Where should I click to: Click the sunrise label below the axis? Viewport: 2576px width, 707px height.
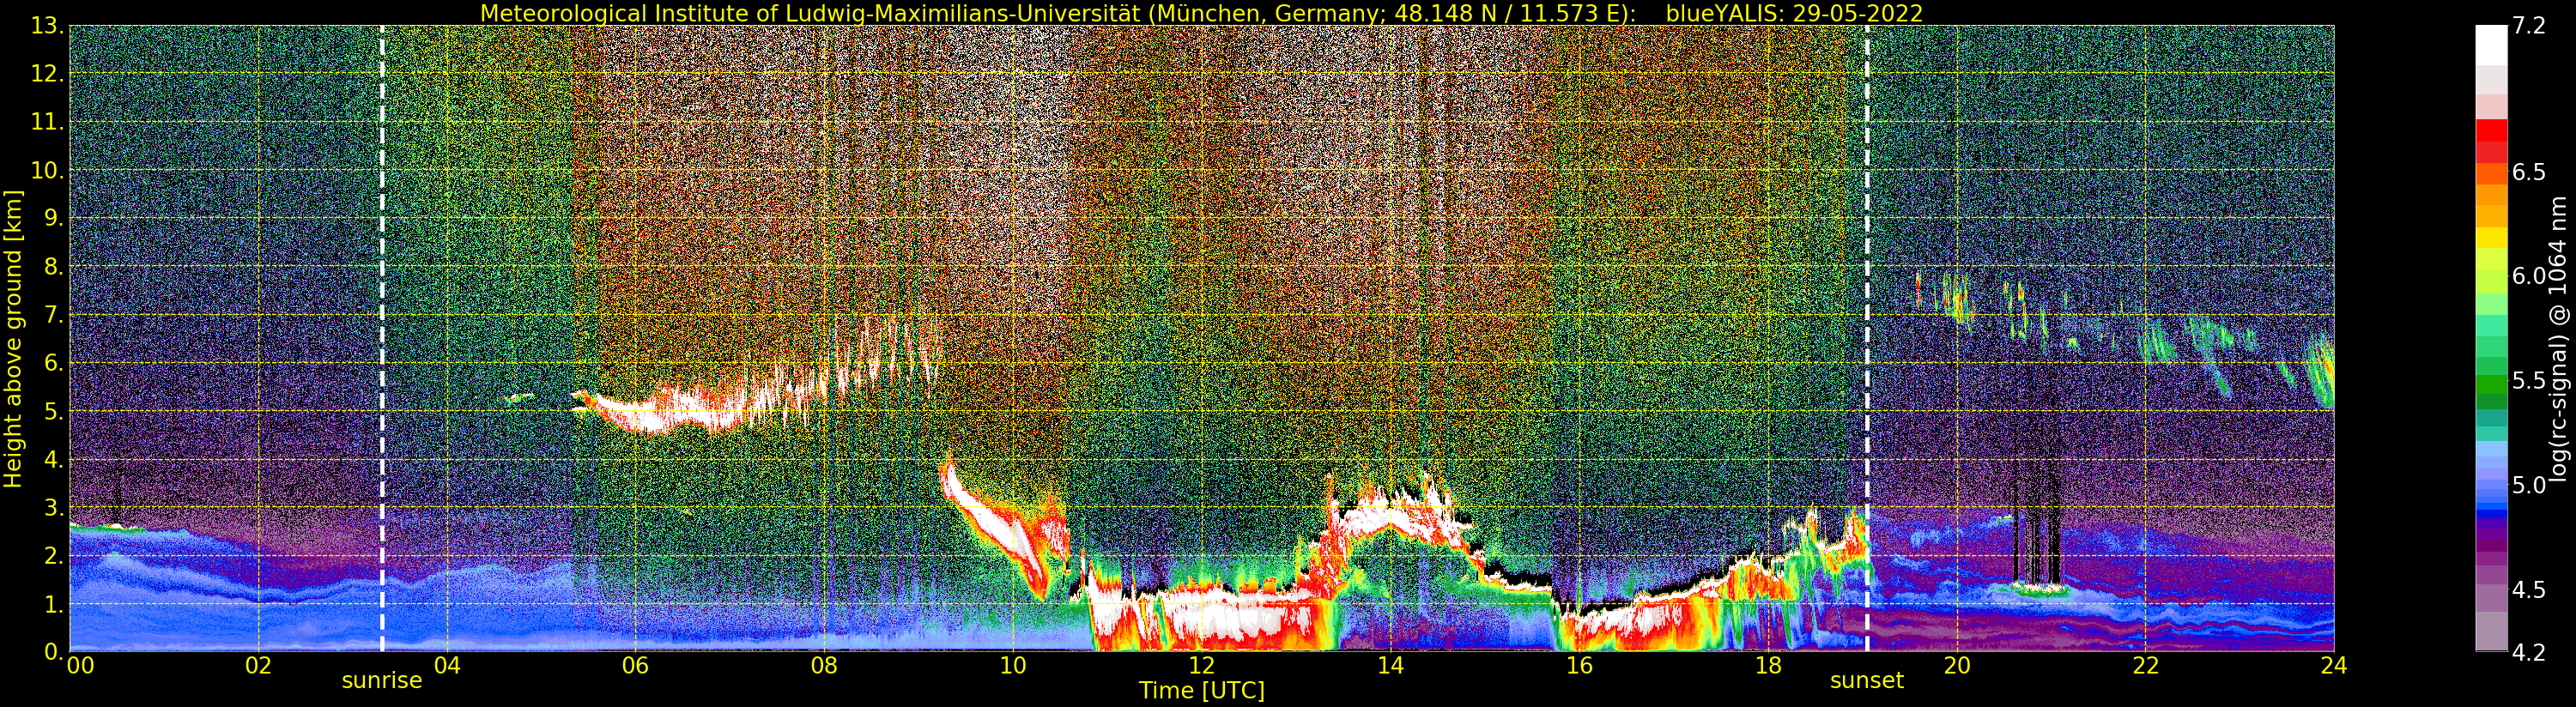pos(382,681)
